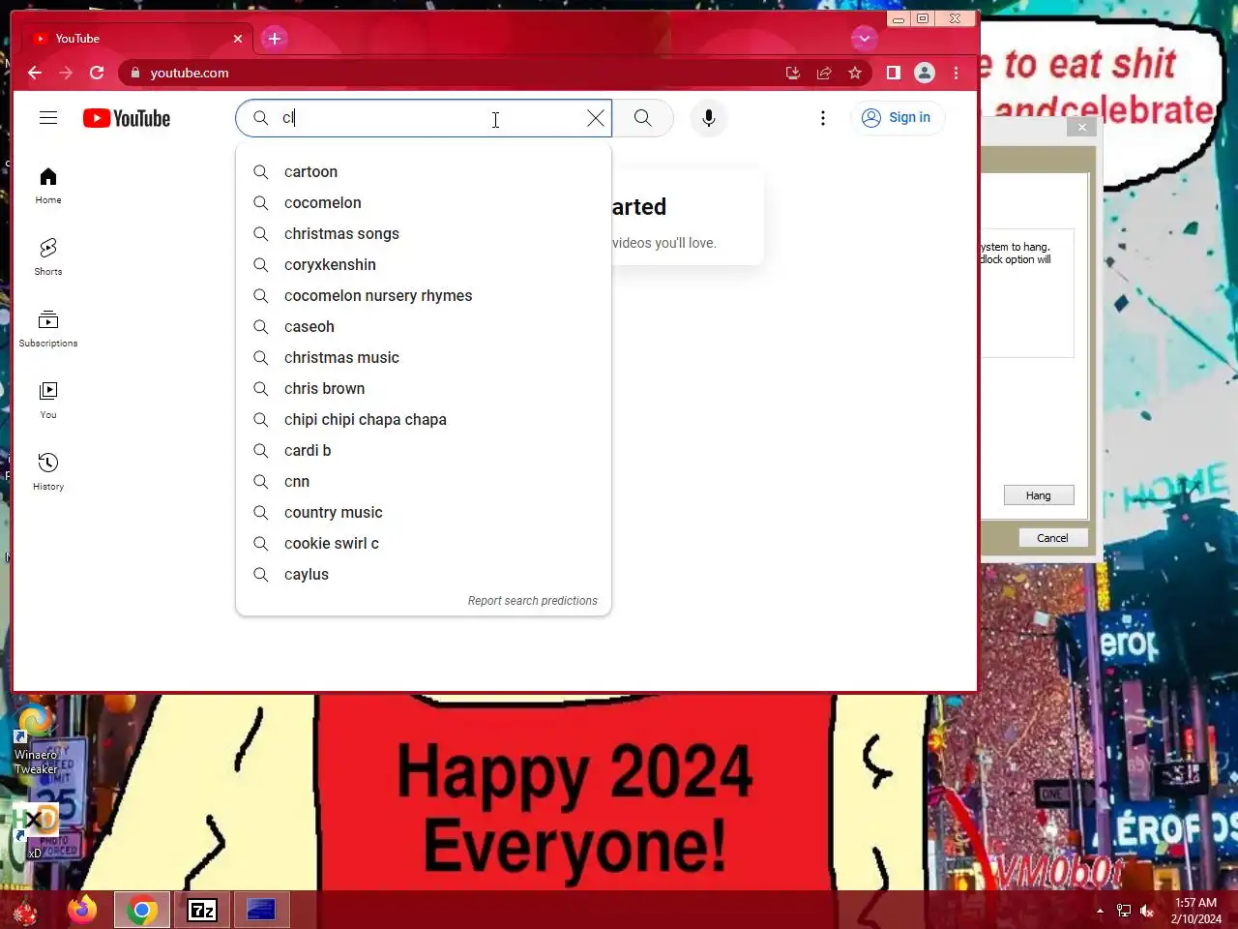Viewport: 1238px width, 929px height.
Task: Click Chrome forward arrow
Action: (x=66, y=73)
